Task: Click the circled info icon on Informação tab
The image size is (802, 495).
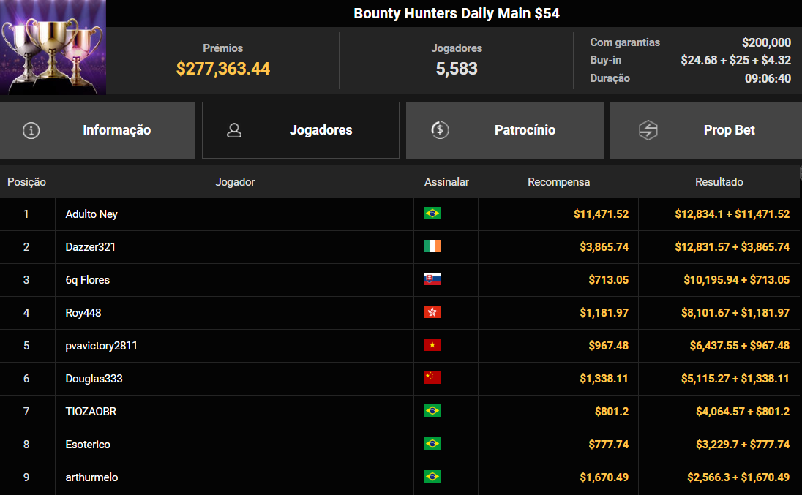Action: coord(30,129)
